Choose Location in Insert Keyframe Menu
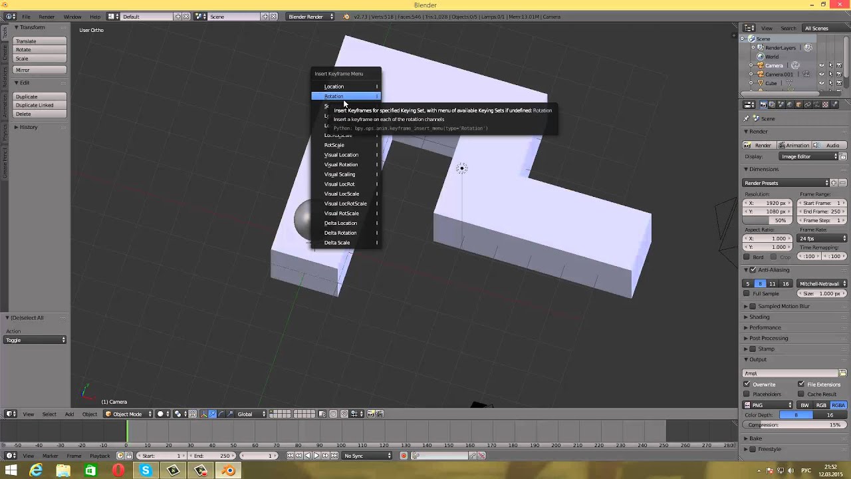 [x=346, y=86]
